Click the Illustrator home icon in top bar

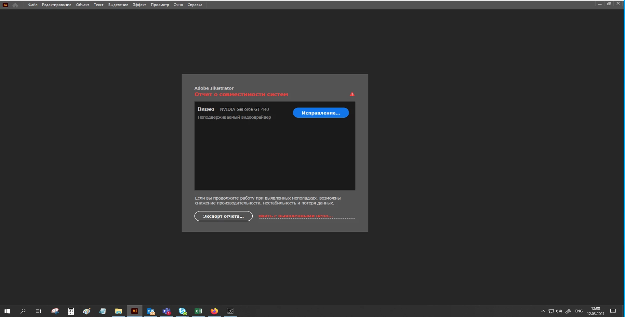[x=15, y=5]
